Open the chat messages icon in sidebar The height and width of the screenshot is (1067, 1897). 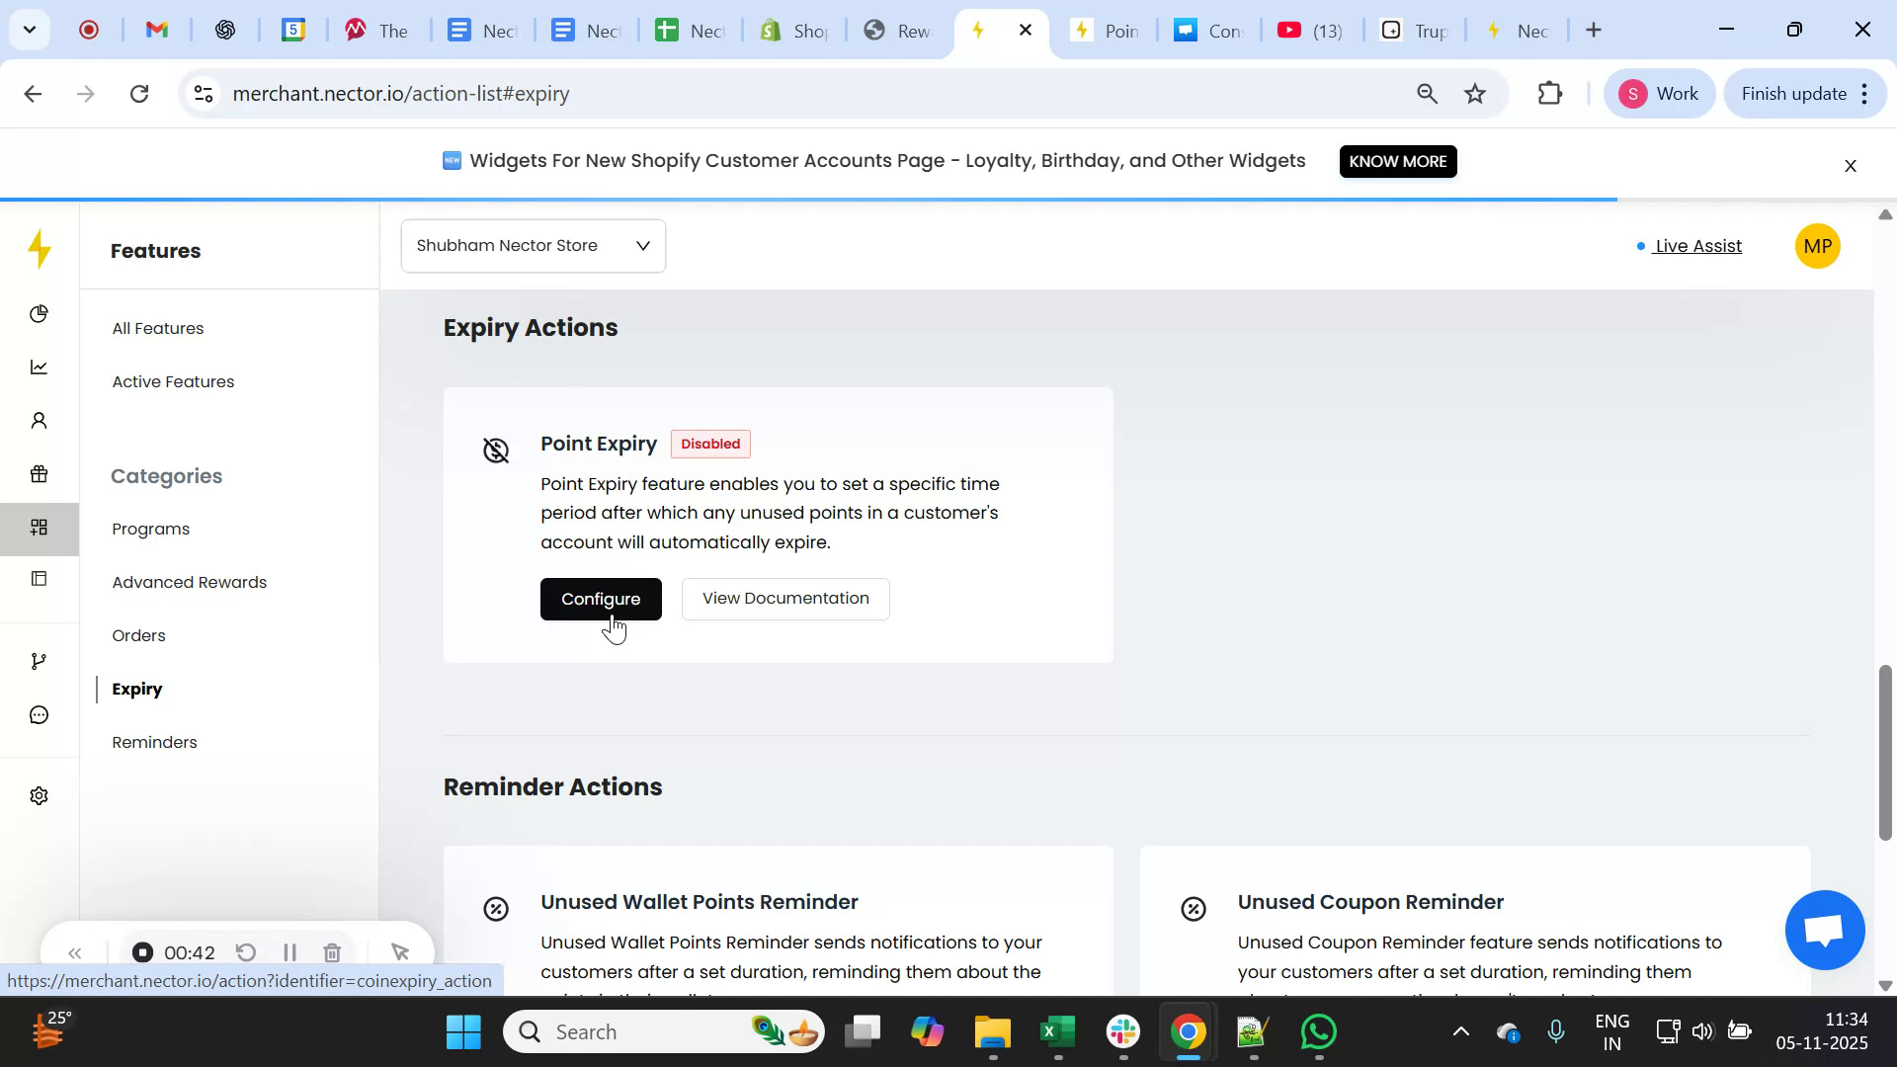click(39, 714)
